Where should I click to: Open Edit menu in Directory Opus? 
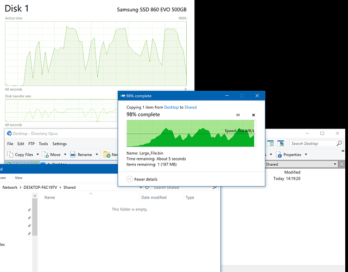pyautogui.click(x=21, y=144)
